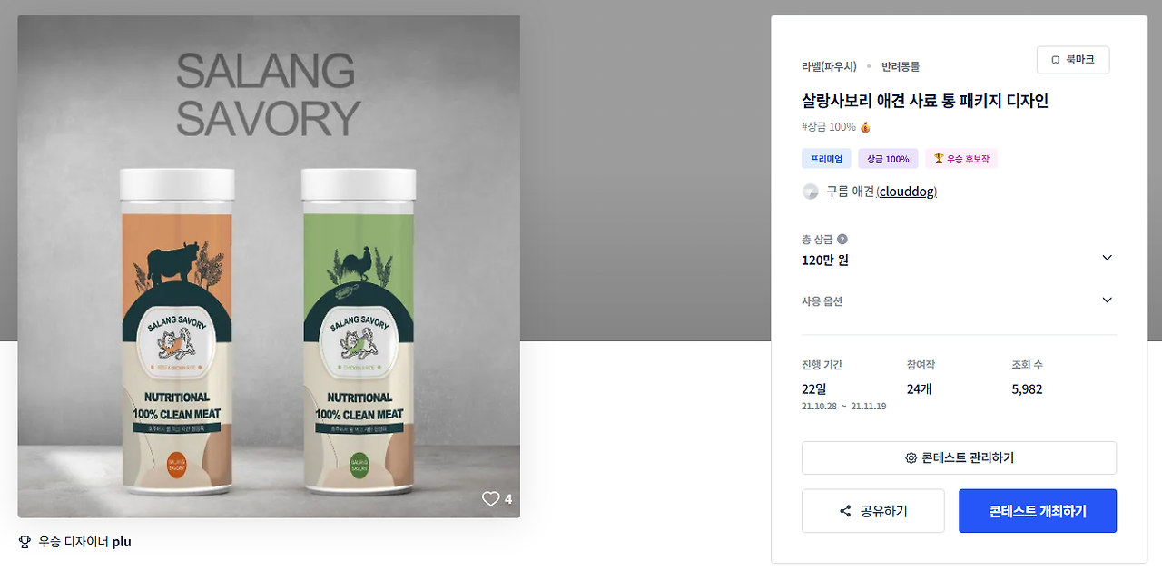Click the help icon next to 총 상금

[842, 240]
